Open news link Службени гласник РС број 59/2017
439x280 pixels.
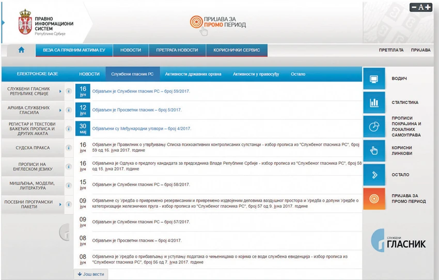141,91
